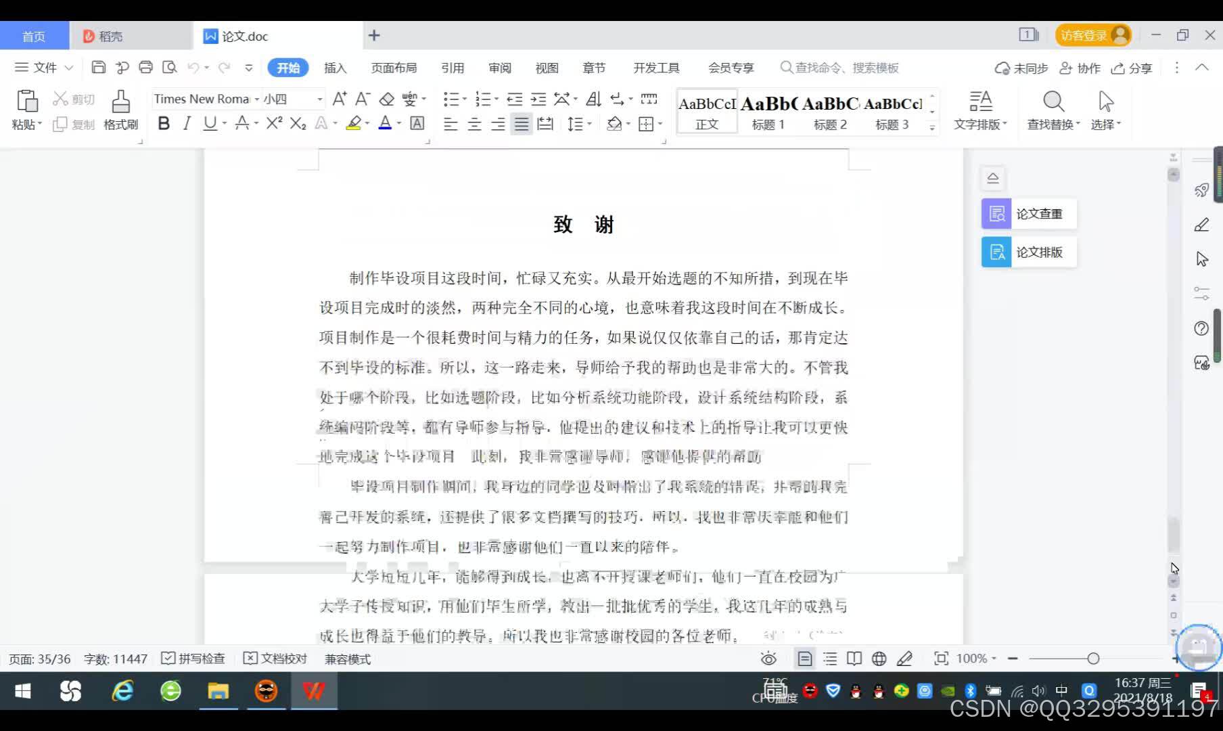Align text left
This screenshot has width=1223, height=731.
pos(451,124)
